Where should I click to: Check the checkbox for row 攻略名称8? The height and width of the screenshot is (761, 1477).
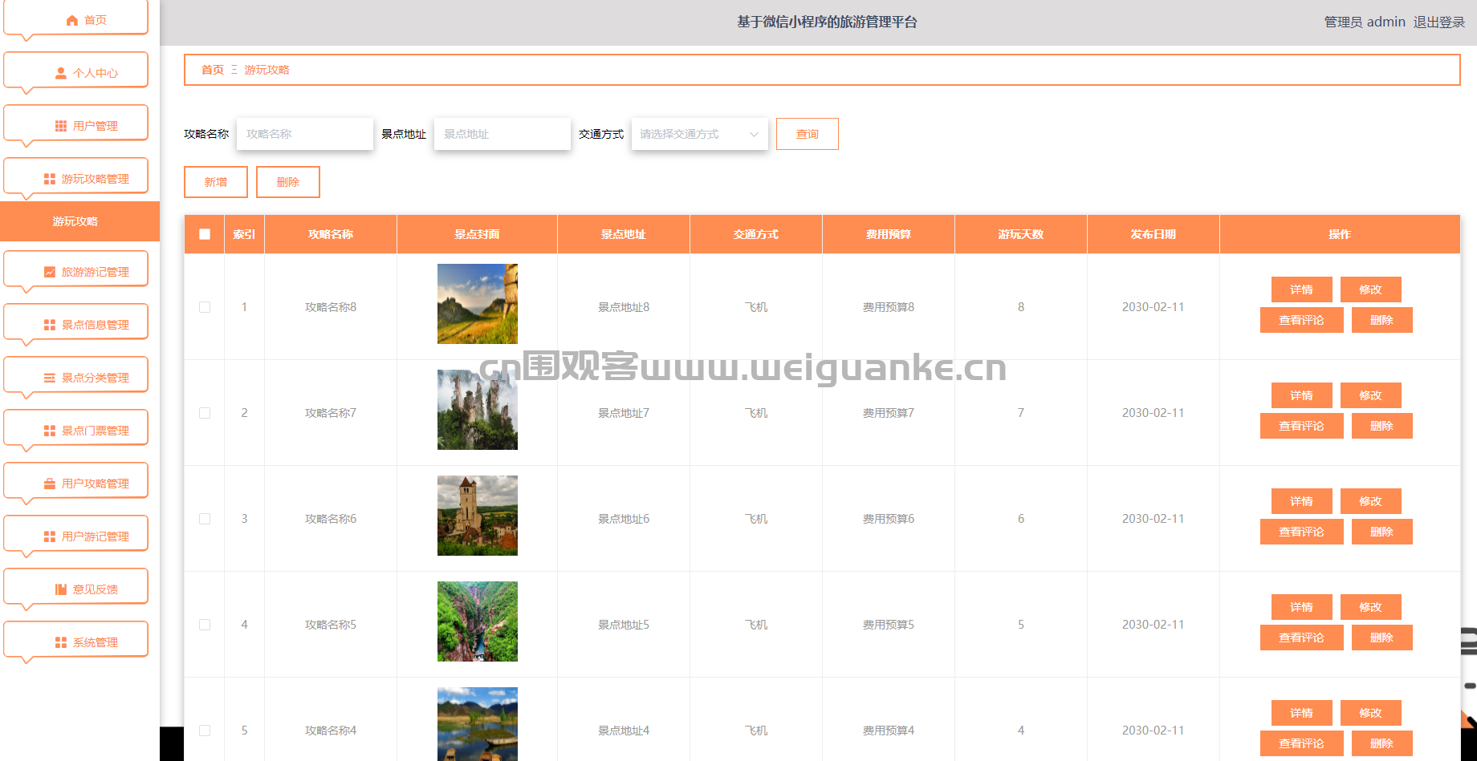pos(205,307)
